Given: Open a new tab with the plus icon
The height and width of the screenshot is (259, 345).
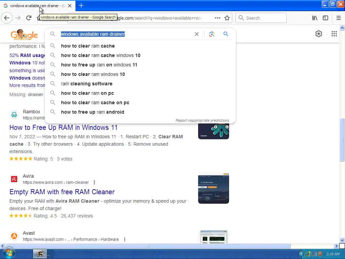Looking at the screenshot, I should [81, 5].
